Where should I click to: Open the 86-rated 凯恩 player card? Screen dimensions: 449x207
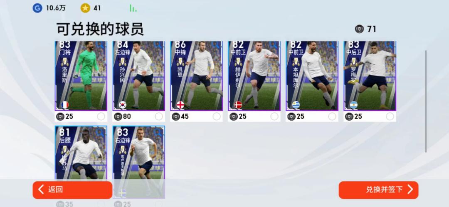point(196,76)
